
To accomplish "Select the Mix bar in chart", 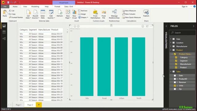I will tap(87, 67).
